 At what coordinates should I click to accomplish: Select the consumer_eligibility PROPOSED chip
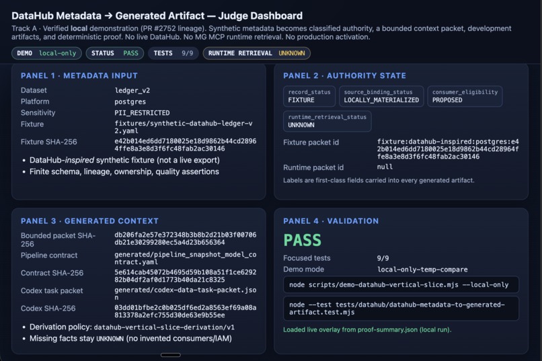pos(465,96)
